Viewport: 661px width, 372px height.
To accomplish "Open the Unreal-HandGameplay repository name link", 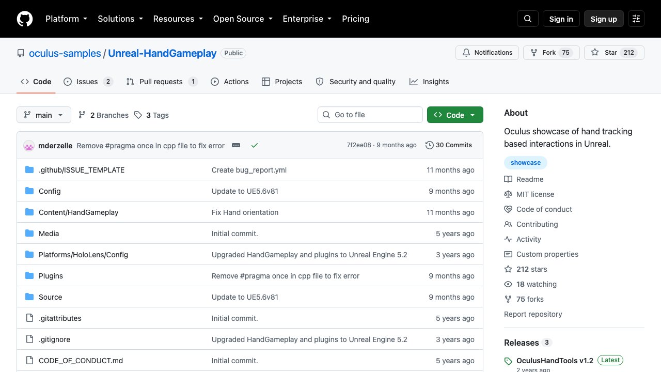I will tap(162, 53).
